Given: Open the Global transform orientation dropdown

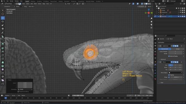Looking at the screenshot, I should click(x=69, y=4).
